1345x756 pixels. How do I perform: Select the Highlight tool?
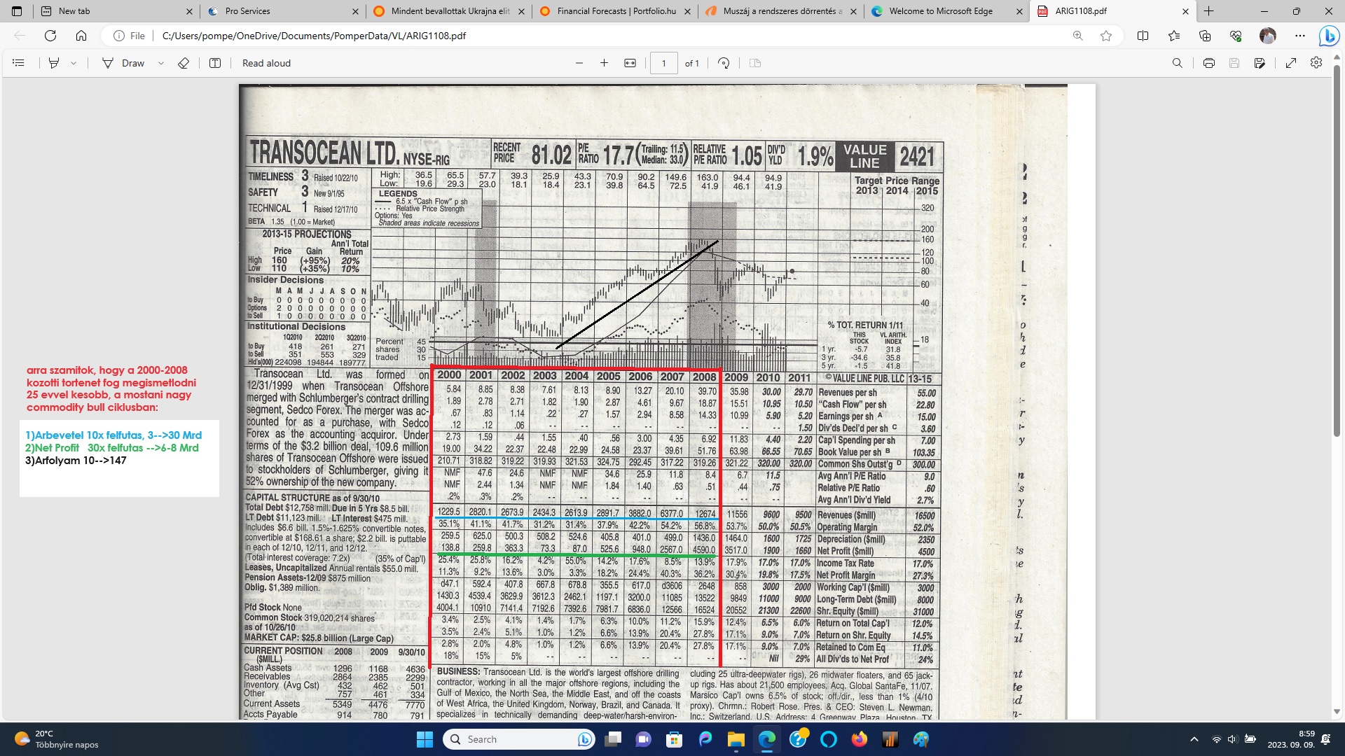[x=54, y=63]
